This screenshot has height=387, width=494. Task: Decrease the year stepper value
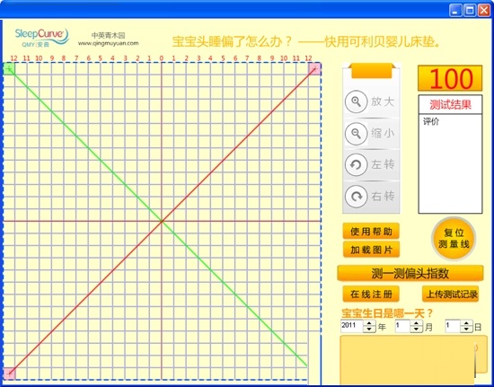369,330
